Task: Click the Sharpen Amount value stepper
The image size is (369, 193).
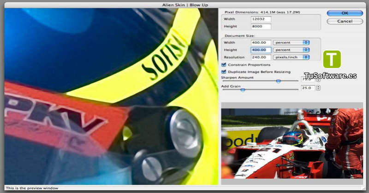Action: click(x=318, y=79)
